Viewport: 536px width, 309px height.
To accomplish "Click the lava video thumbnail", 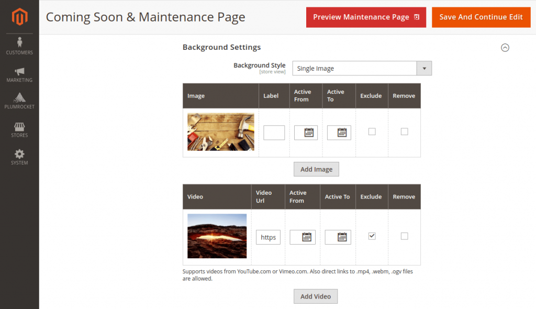I will click(217, 236).
